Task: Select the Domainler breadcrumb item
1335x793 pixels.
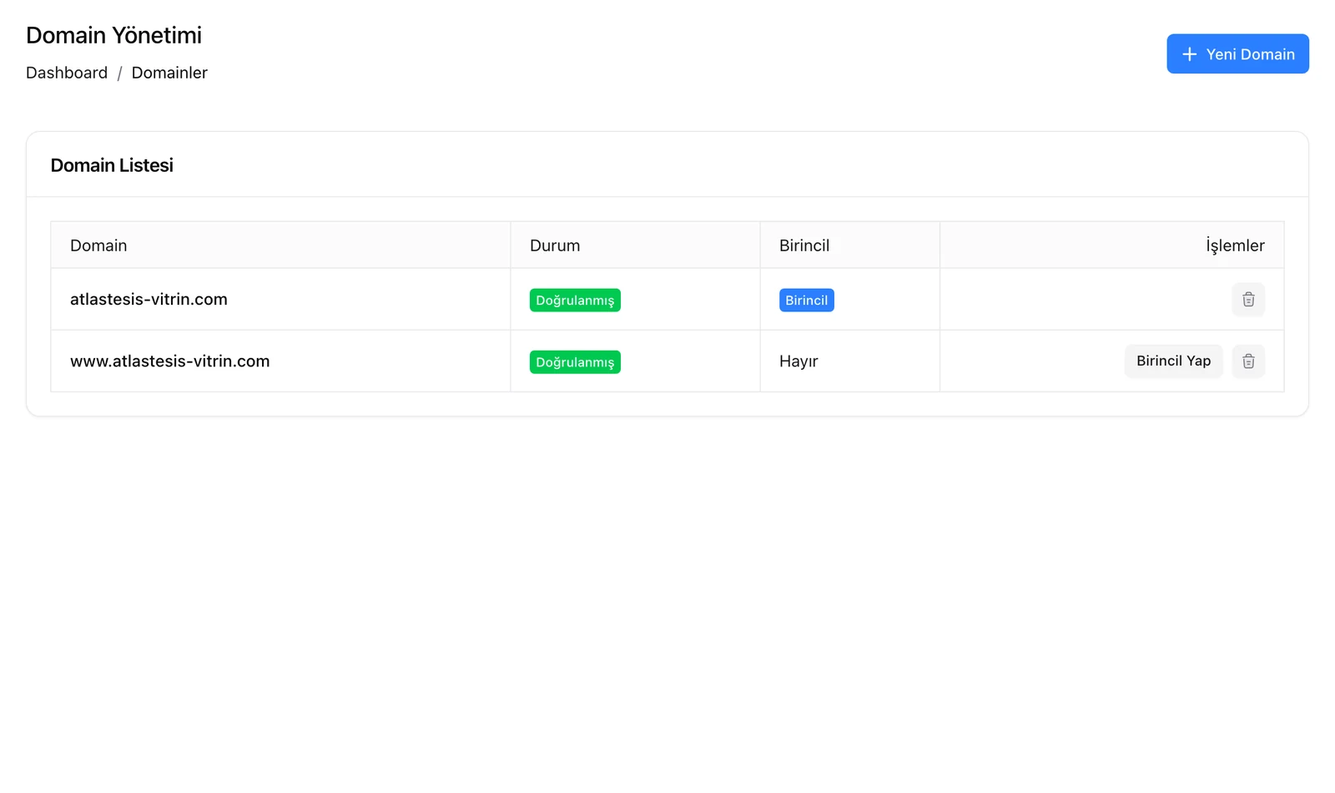Action: click(169, 73)
